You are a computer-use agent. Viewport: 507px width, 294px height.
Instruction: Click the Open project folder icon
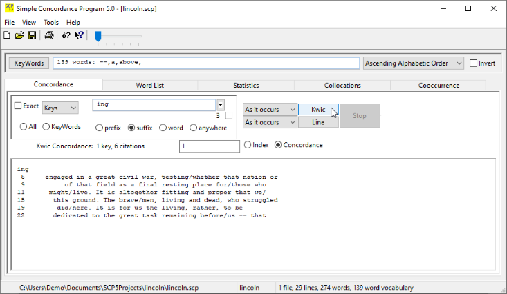point(19,35)
